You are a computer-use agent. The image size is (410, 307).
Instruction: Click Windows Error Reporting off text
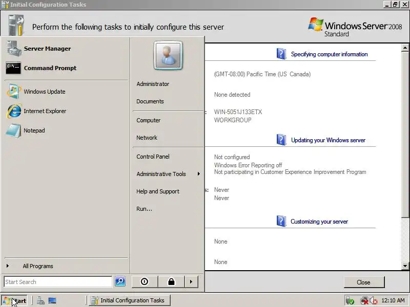(248, 165)
